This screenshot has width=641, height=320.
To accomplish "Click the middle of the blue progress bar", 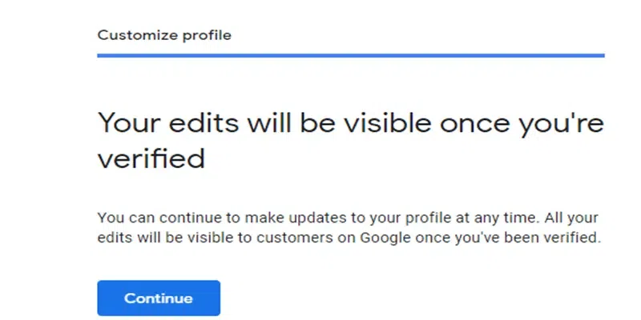I will (x=350, y=56).
